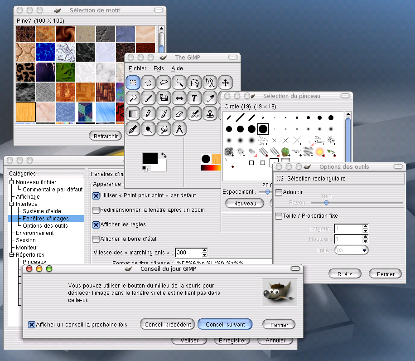This screenshot has width=415, height=361.
Task: Select the Free Select lasso tool
Action: click(164, 83)
